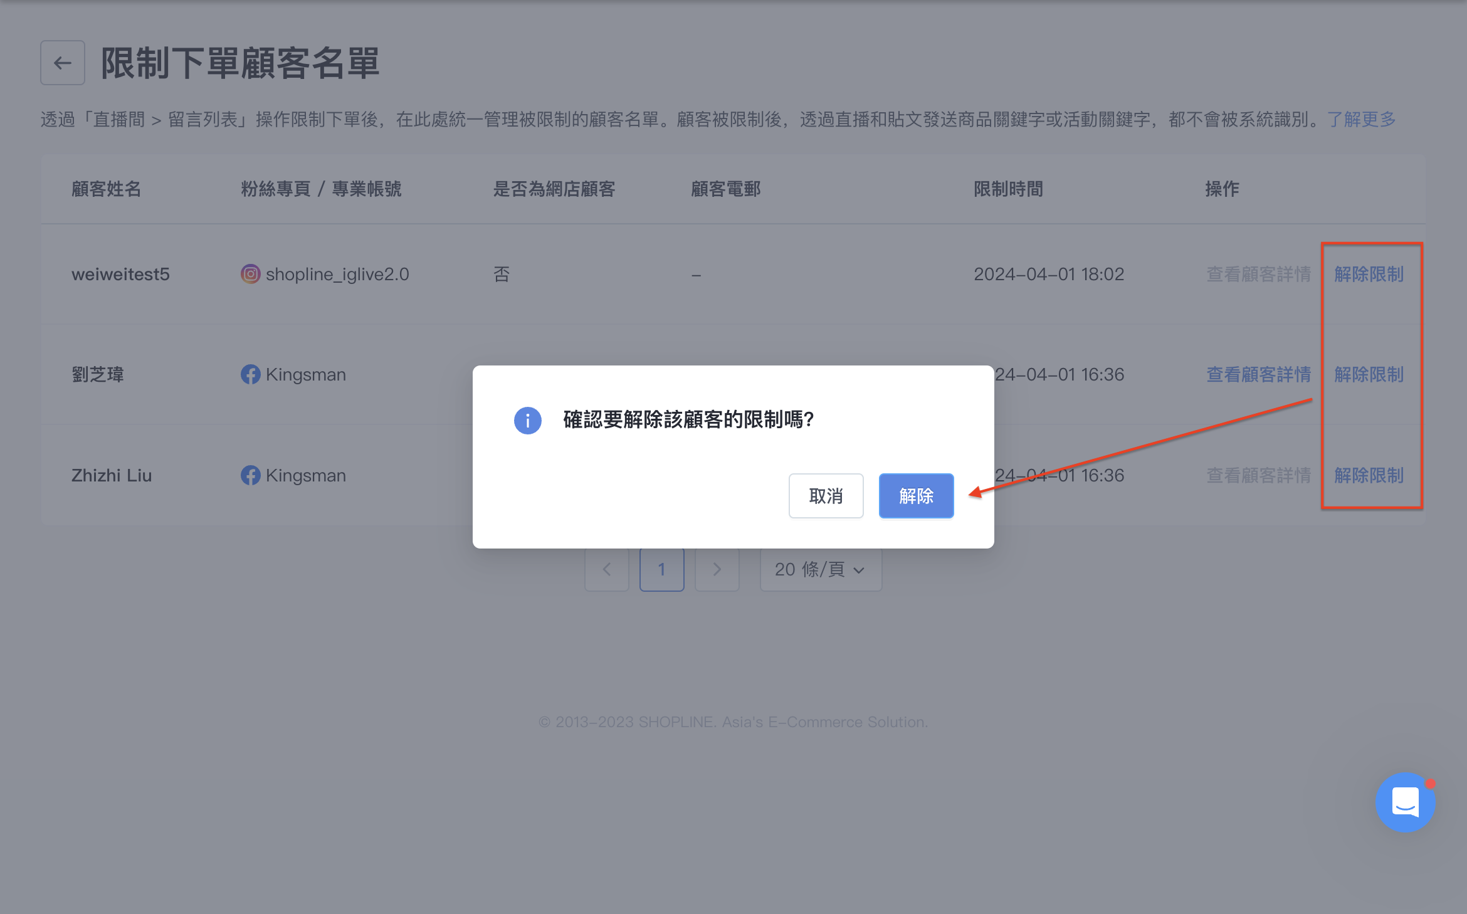The image size is (1467, 914).
Task: Go to previous page arrow
Action: (606, 569)
